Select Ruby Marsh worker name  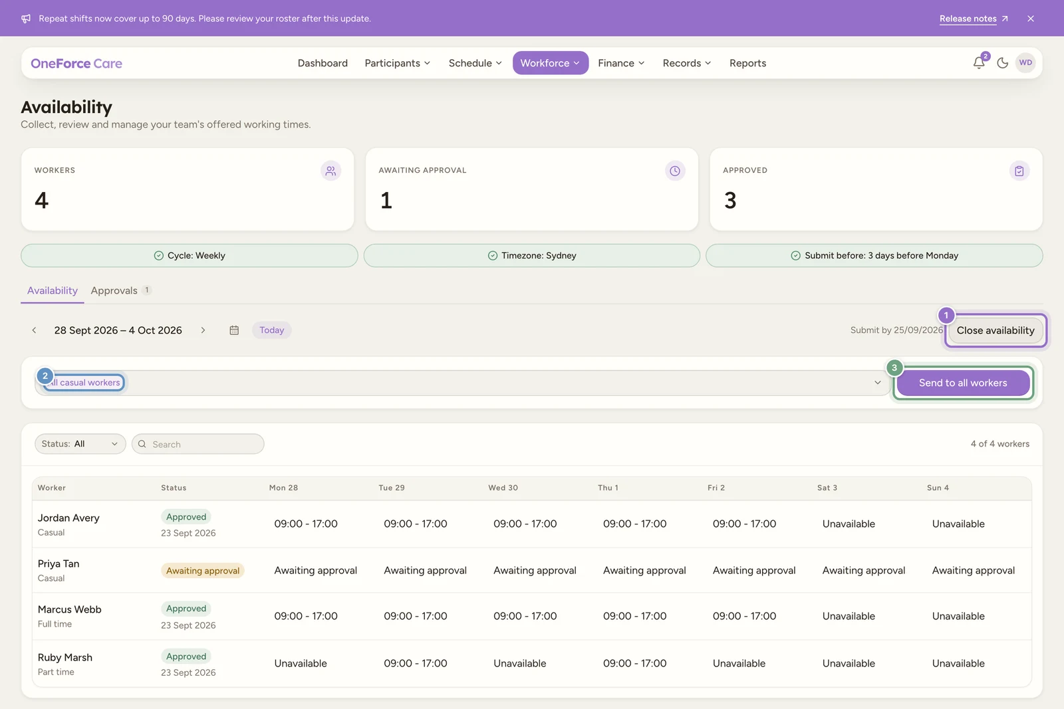(65, 657)
